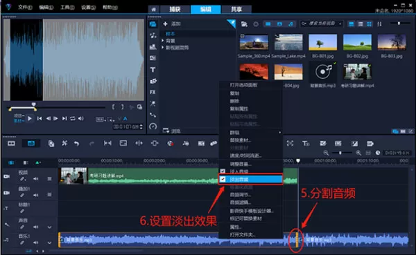Expand the Voice track chevron
The height and width of the screenshot is (255, 416).
tap(50, 227)
